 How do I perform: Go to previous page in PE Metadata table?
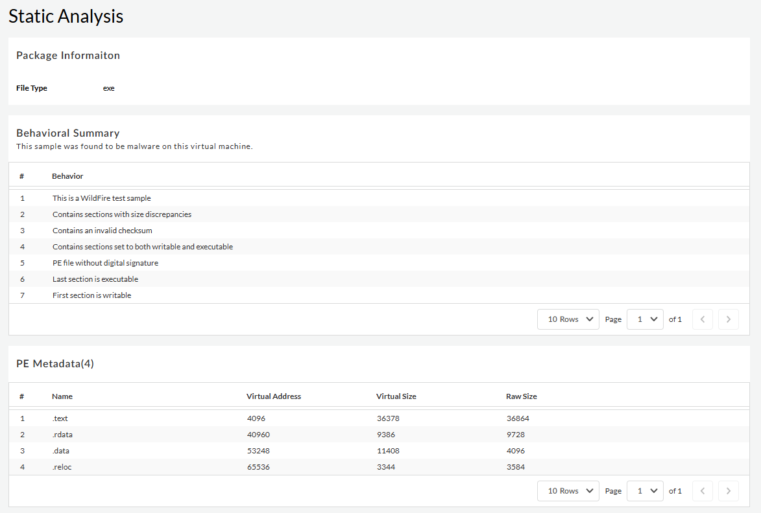coord(703,491)
